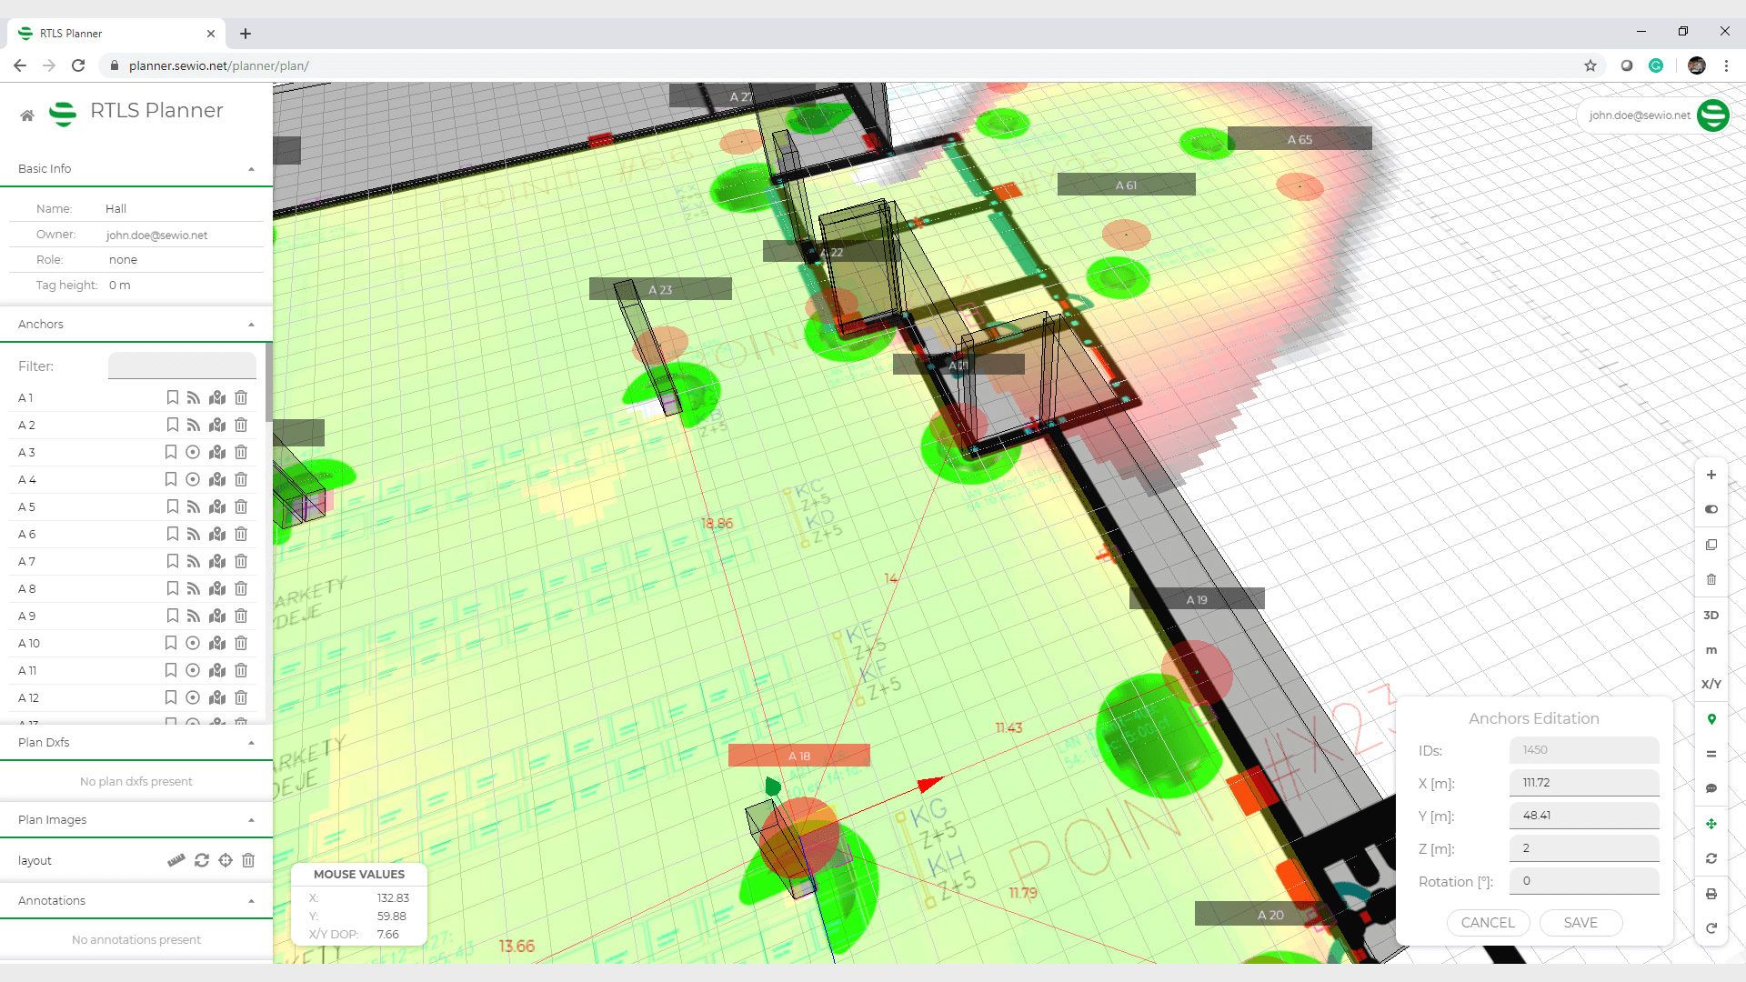1746x982 pixels.
Task: Click the ruler scale icon for layout image
Action: pyautogui.click(x=176, y=860)
